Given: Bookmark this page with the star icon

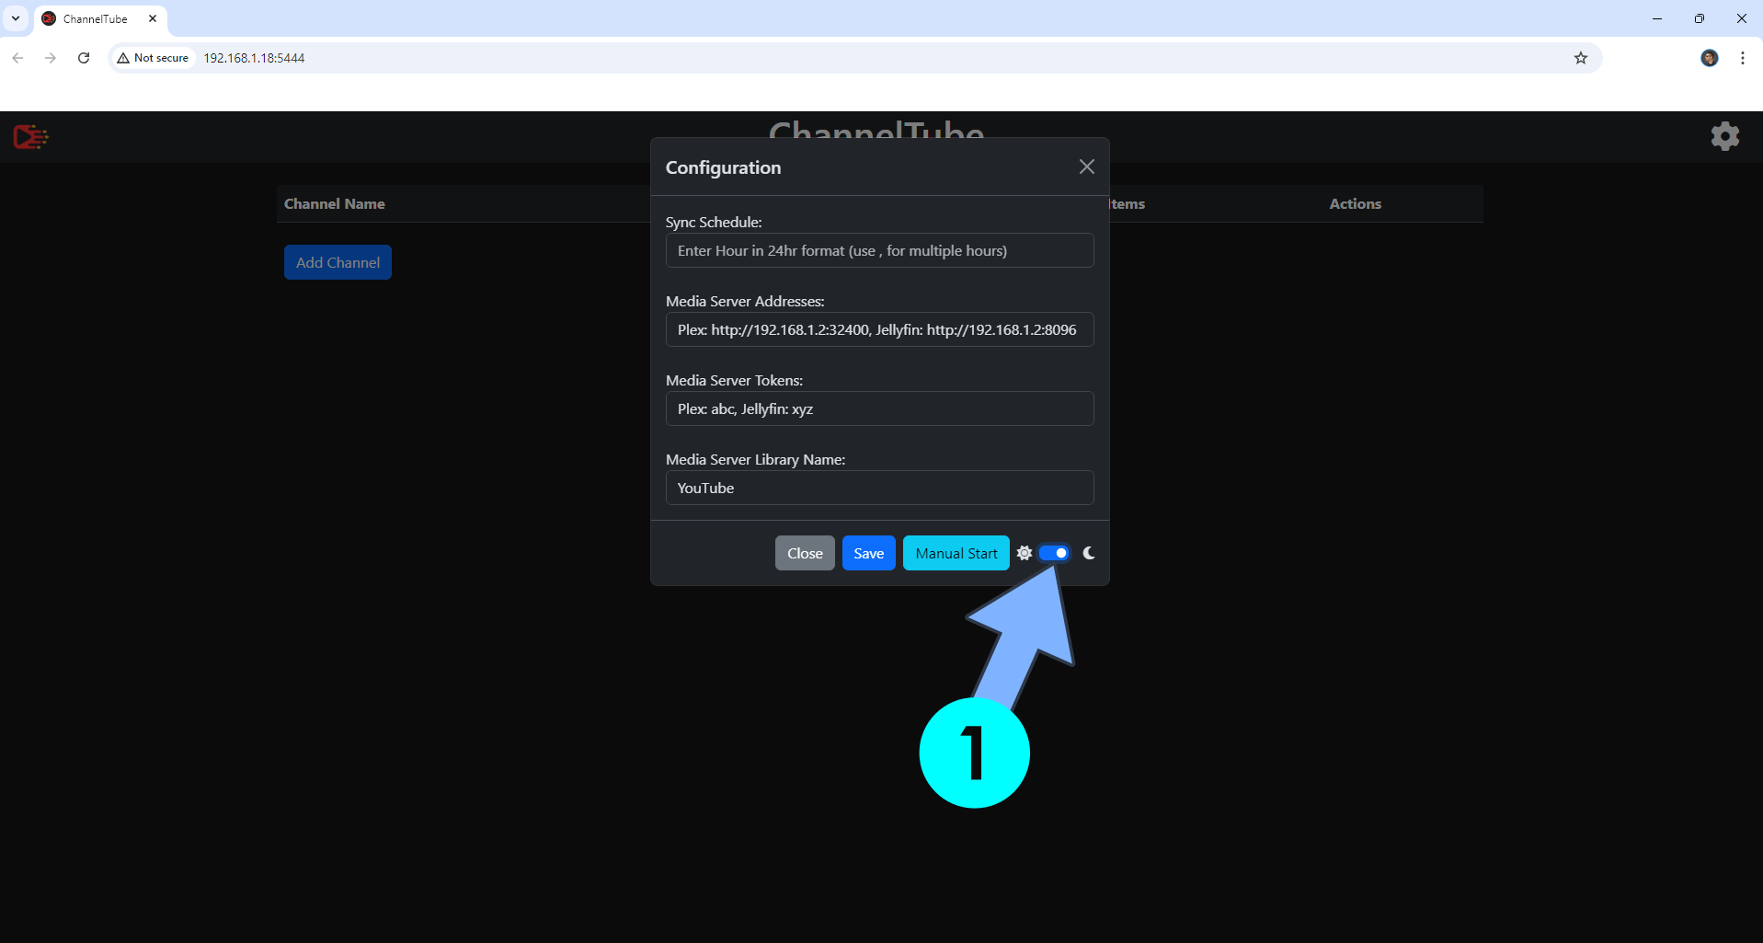Looking at the screenshot, I should 1581,58.
